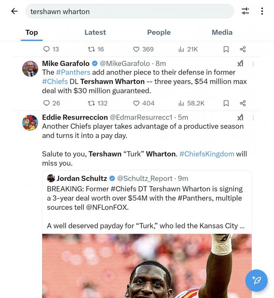
Task: View analytics showing 58.2K views
Action: pyautogui.click(x=181, y=103)
